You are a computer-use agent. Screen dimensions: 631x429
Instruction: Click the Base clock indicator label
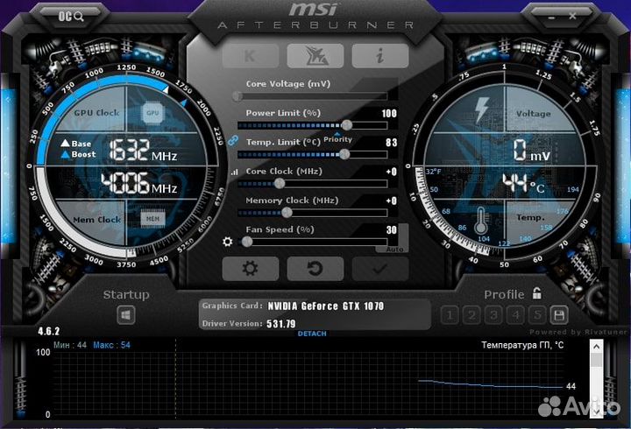pos(76,144)
